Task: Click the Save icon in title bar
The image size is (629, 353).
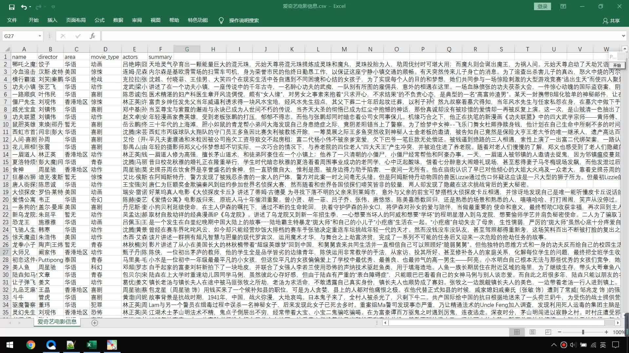Action: click(x=12, y=7)
